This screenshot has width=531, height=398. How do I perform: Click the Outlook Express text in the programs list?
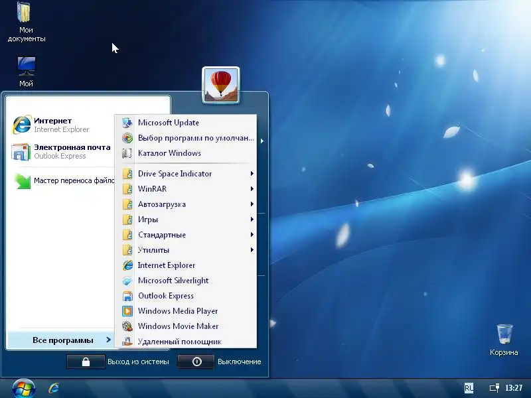coord(166,296)
